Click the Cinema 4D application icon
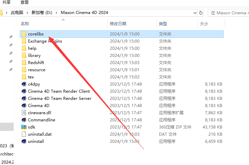The height and width of the screenshot is (165, 249). [x=24, y=105]
